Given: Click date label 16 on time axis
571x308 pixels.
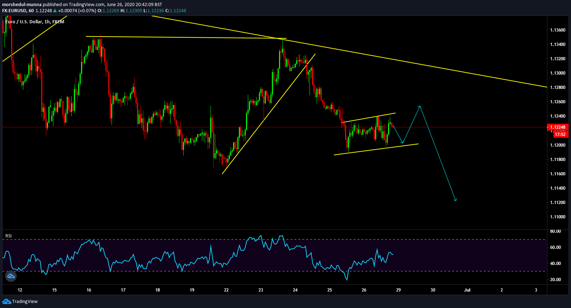Looking at the screenshot, I should 89,290.
